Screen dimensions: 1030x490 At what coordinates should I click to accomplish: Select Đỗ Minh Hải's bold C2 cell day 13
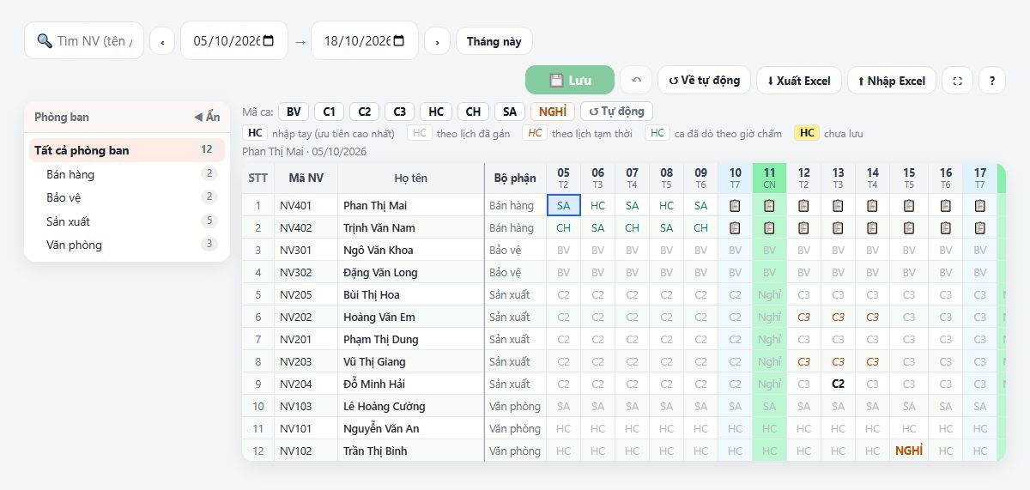point(839,384)
